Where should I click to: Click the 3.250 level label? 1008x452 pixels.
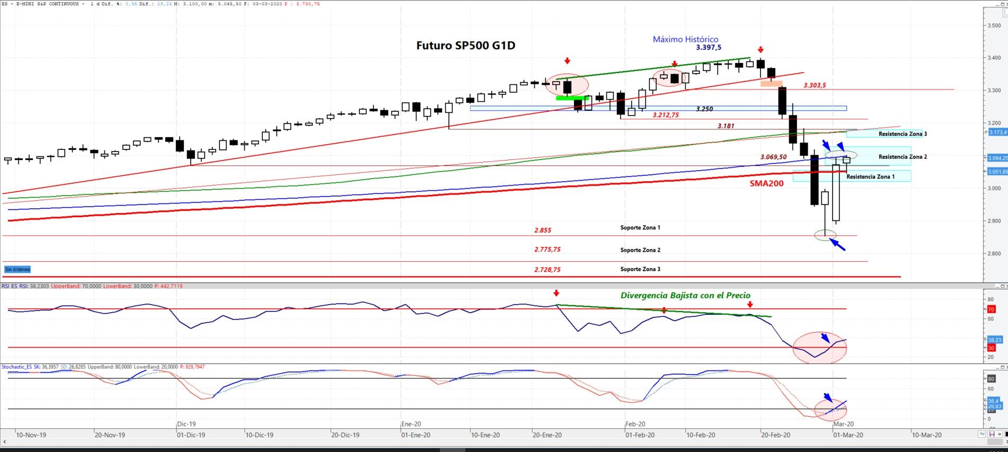pos(704,109)
